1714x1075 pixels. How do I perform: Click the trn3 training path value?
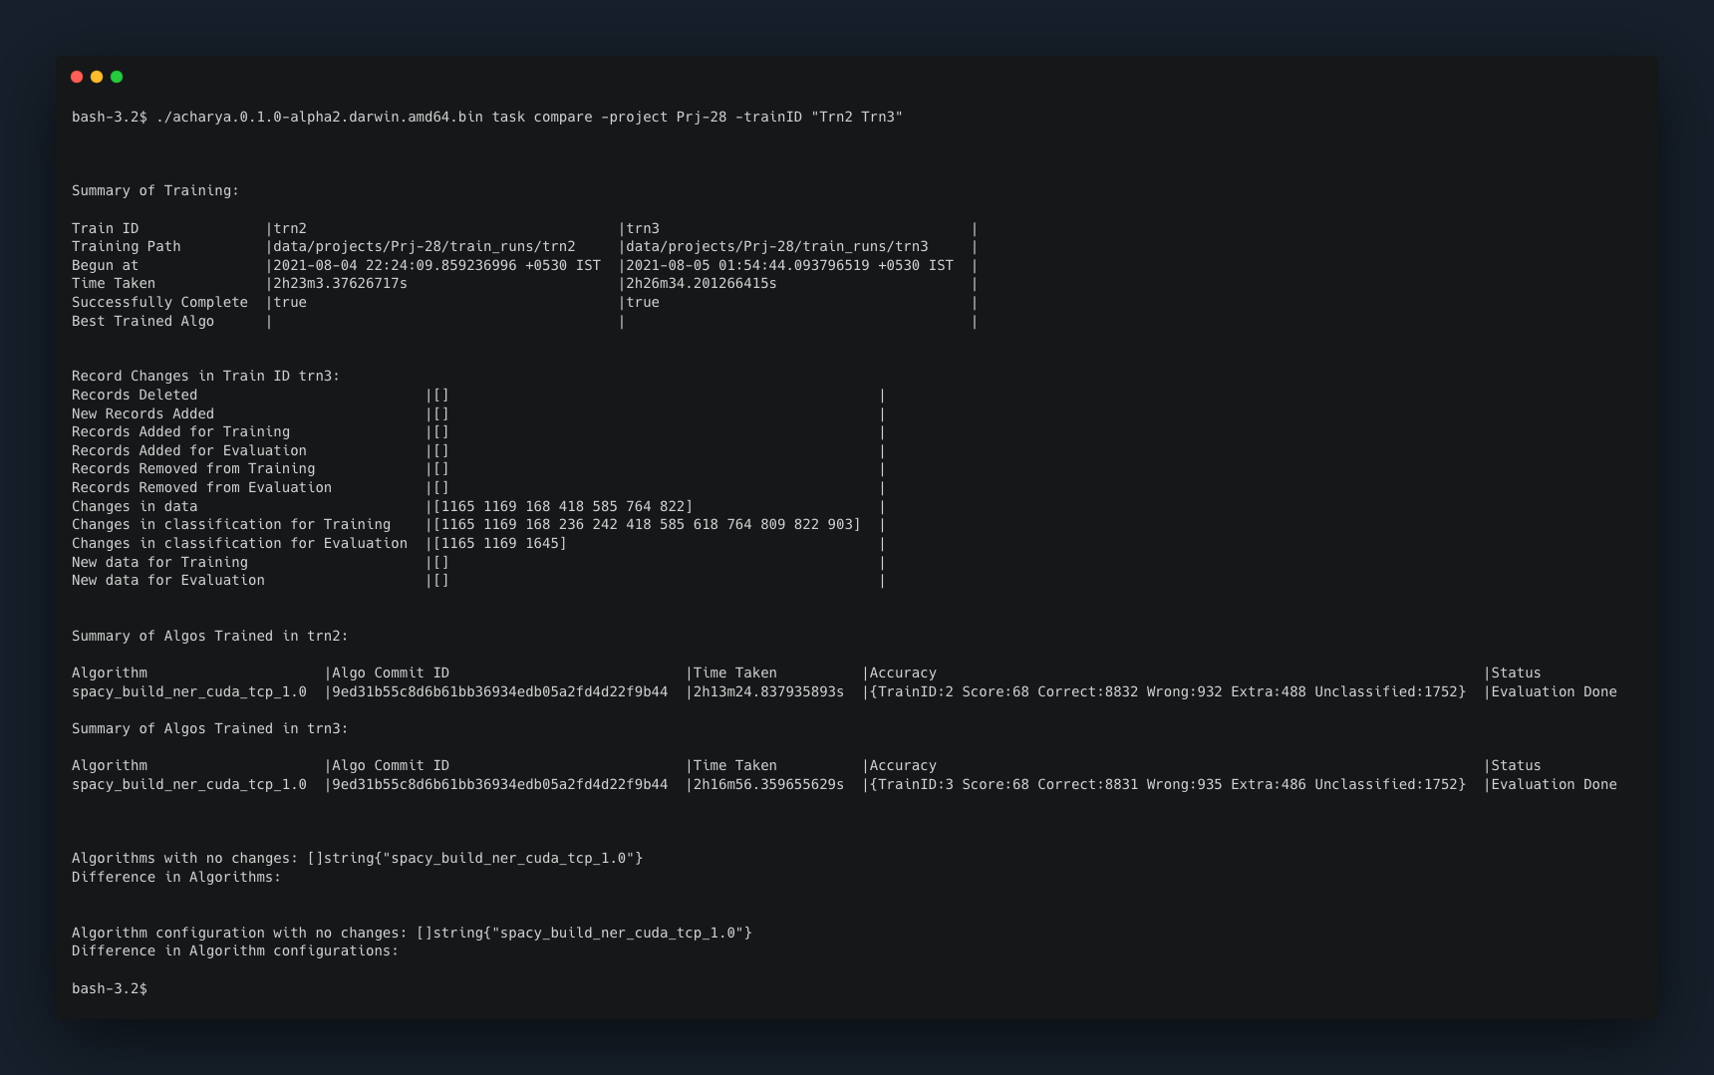[777, 247]
